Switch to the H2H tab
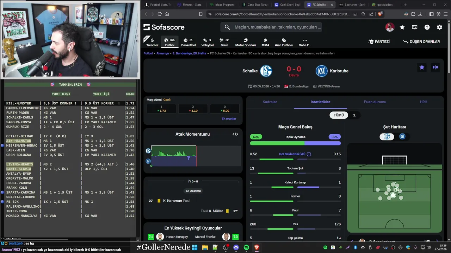Image resolution: width=451 pixels, height=253 pixels. click(424, 102)
